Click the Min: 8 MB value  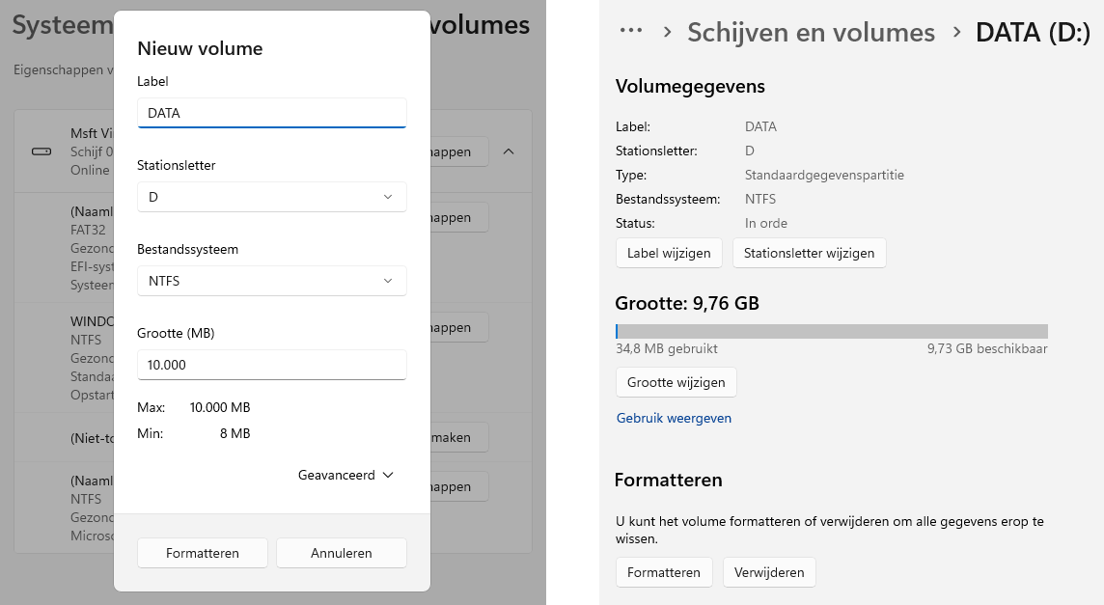pyautogui.click(x=235, y=433)
